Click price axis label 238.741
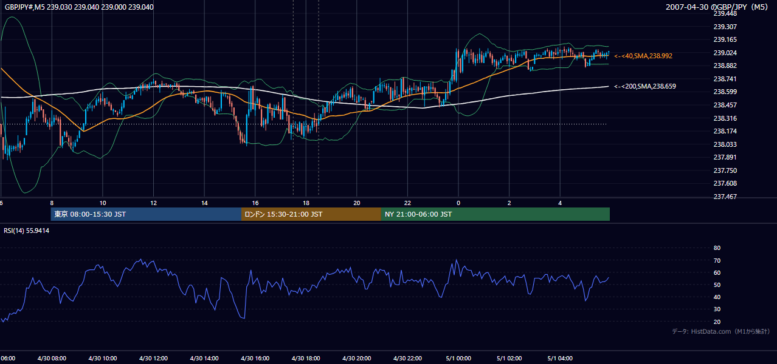Viewport: 777px width, 364px height. pyautogui.click(x=725, y=79)
